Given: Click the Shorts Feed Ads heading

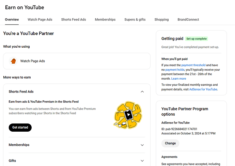Looking at the screenshot, I should (x=21, y=92).
